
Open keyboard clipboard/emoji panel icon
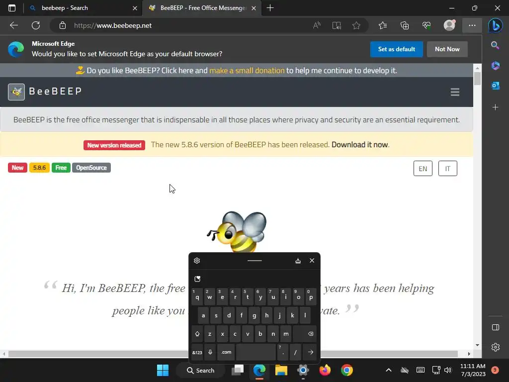point(197,279)
